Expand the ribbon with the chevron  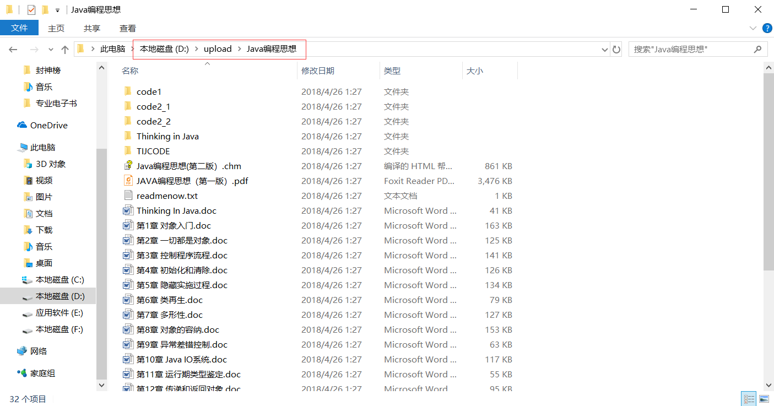point(753,28)
